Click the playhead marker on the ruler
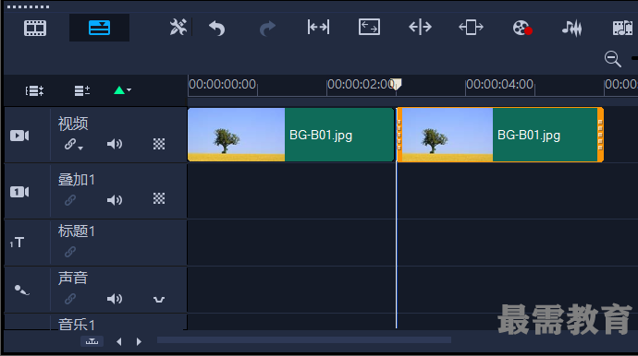Viewport: 638px width, 356px height. 397,84
